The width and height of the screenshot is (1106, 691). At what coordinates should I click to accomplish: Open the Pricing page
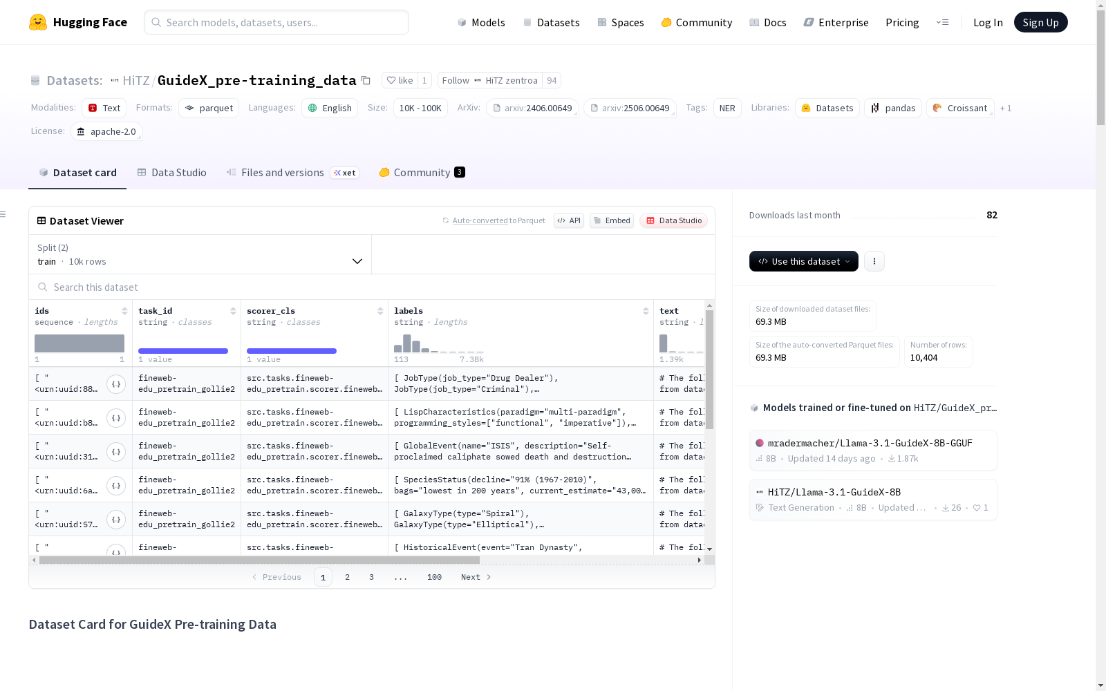tap(902, 22)
